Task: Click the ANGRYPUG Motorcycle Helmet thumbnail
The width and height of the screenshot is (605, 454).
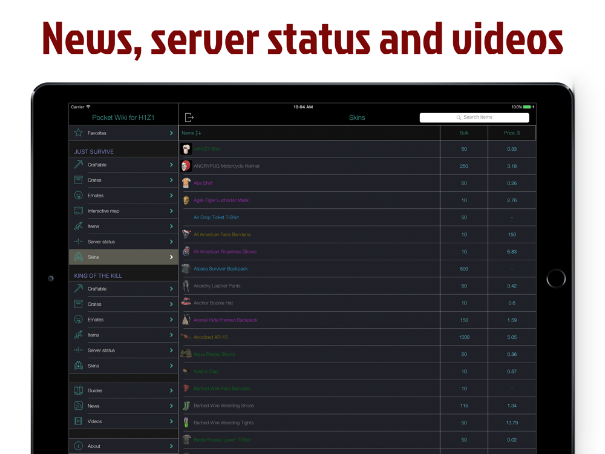Action: (186, 166)
